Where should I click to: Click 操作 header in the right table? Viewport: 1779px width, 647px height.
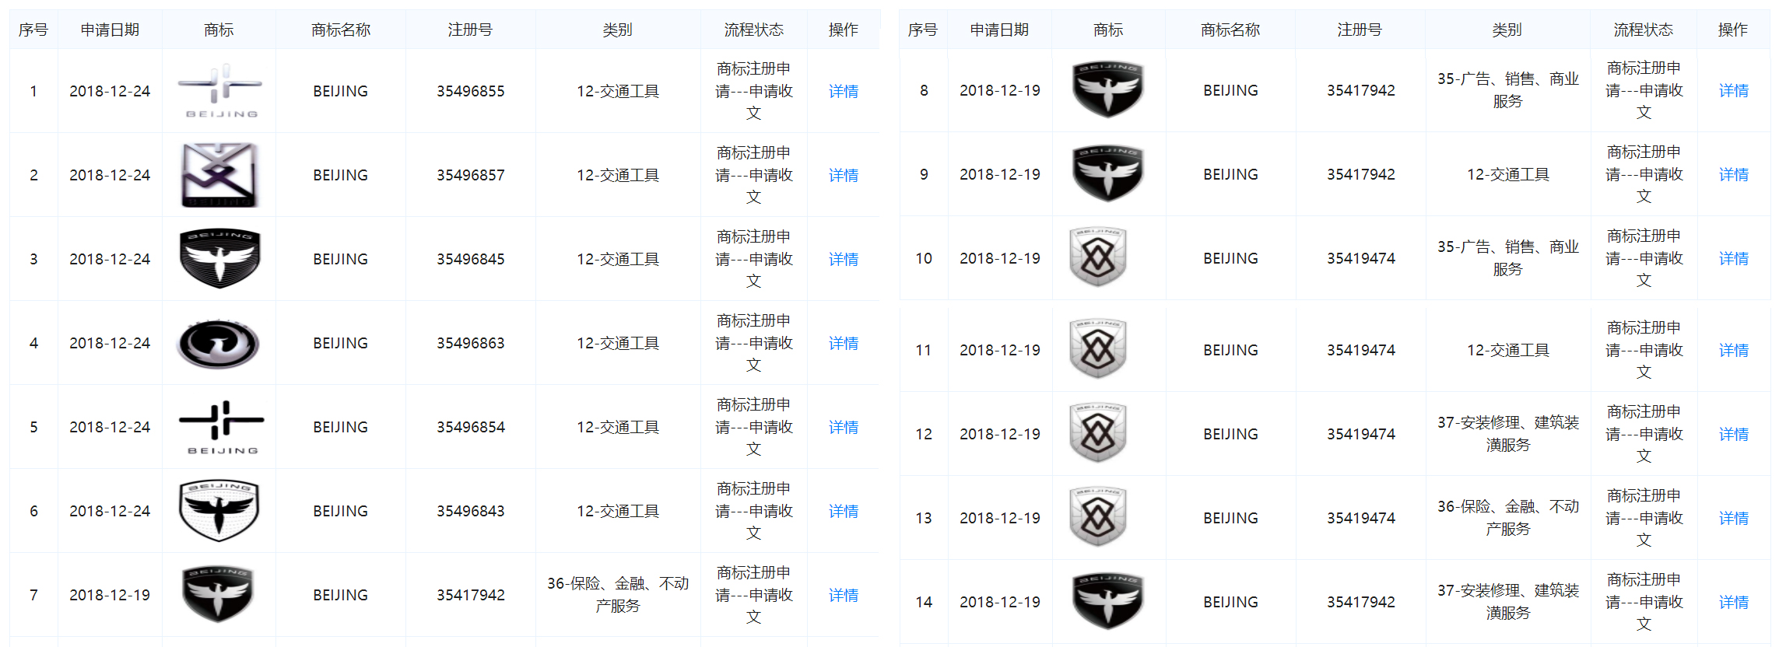pos(1733,30)
